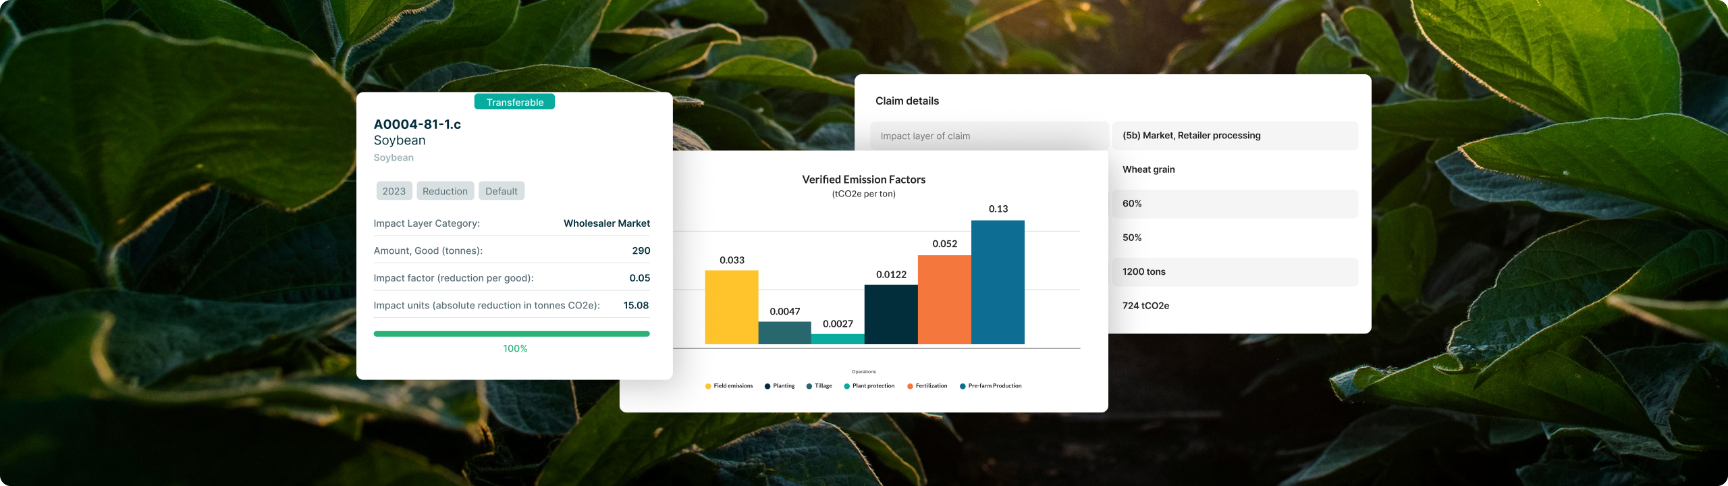Viewport: 1728px width, 486px height.
Task: Click the green progress bar
Action: [512, 333]
